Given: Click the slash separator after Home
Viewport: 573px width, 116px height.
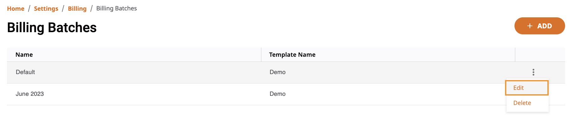Looking at the screenshot, I should point(29,9).
